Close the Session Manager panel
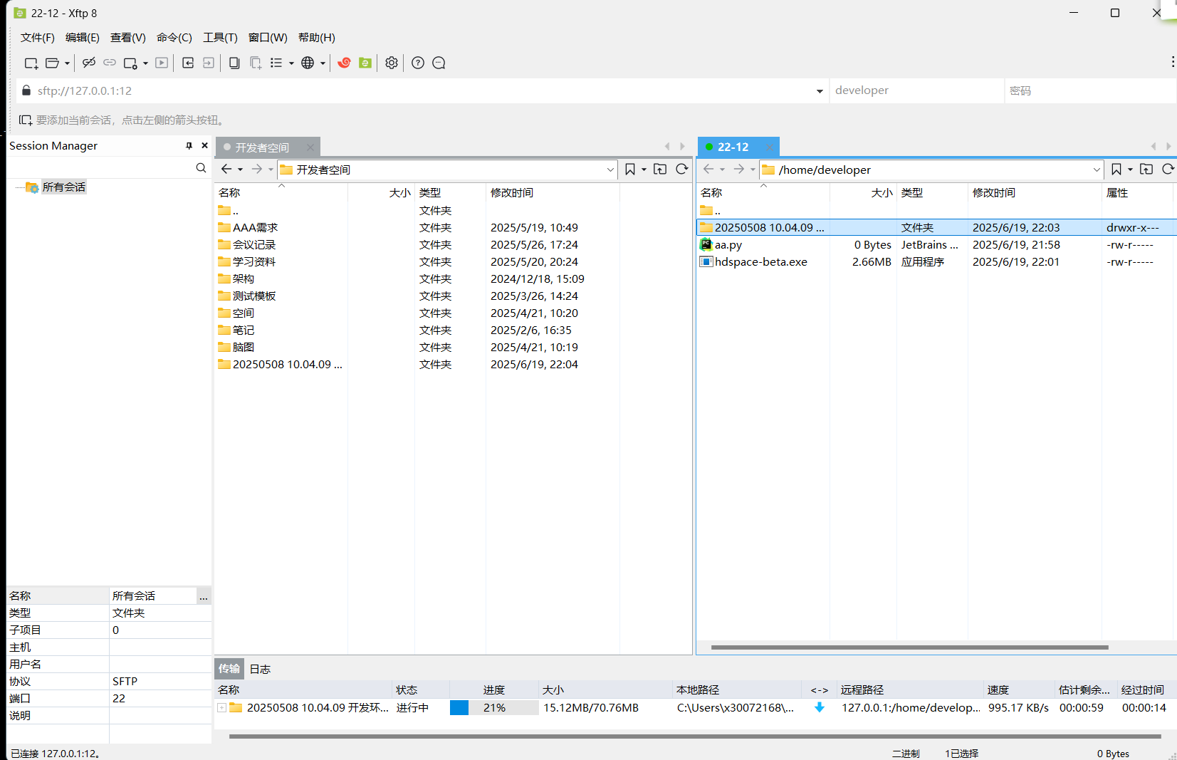The height and width of the screenshot is (760, 1177). 205,145
